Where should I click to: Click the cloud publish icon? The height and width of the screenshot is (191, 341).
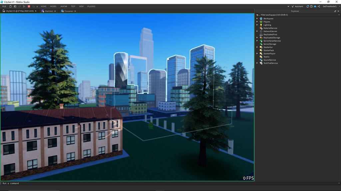pos(315,6)
